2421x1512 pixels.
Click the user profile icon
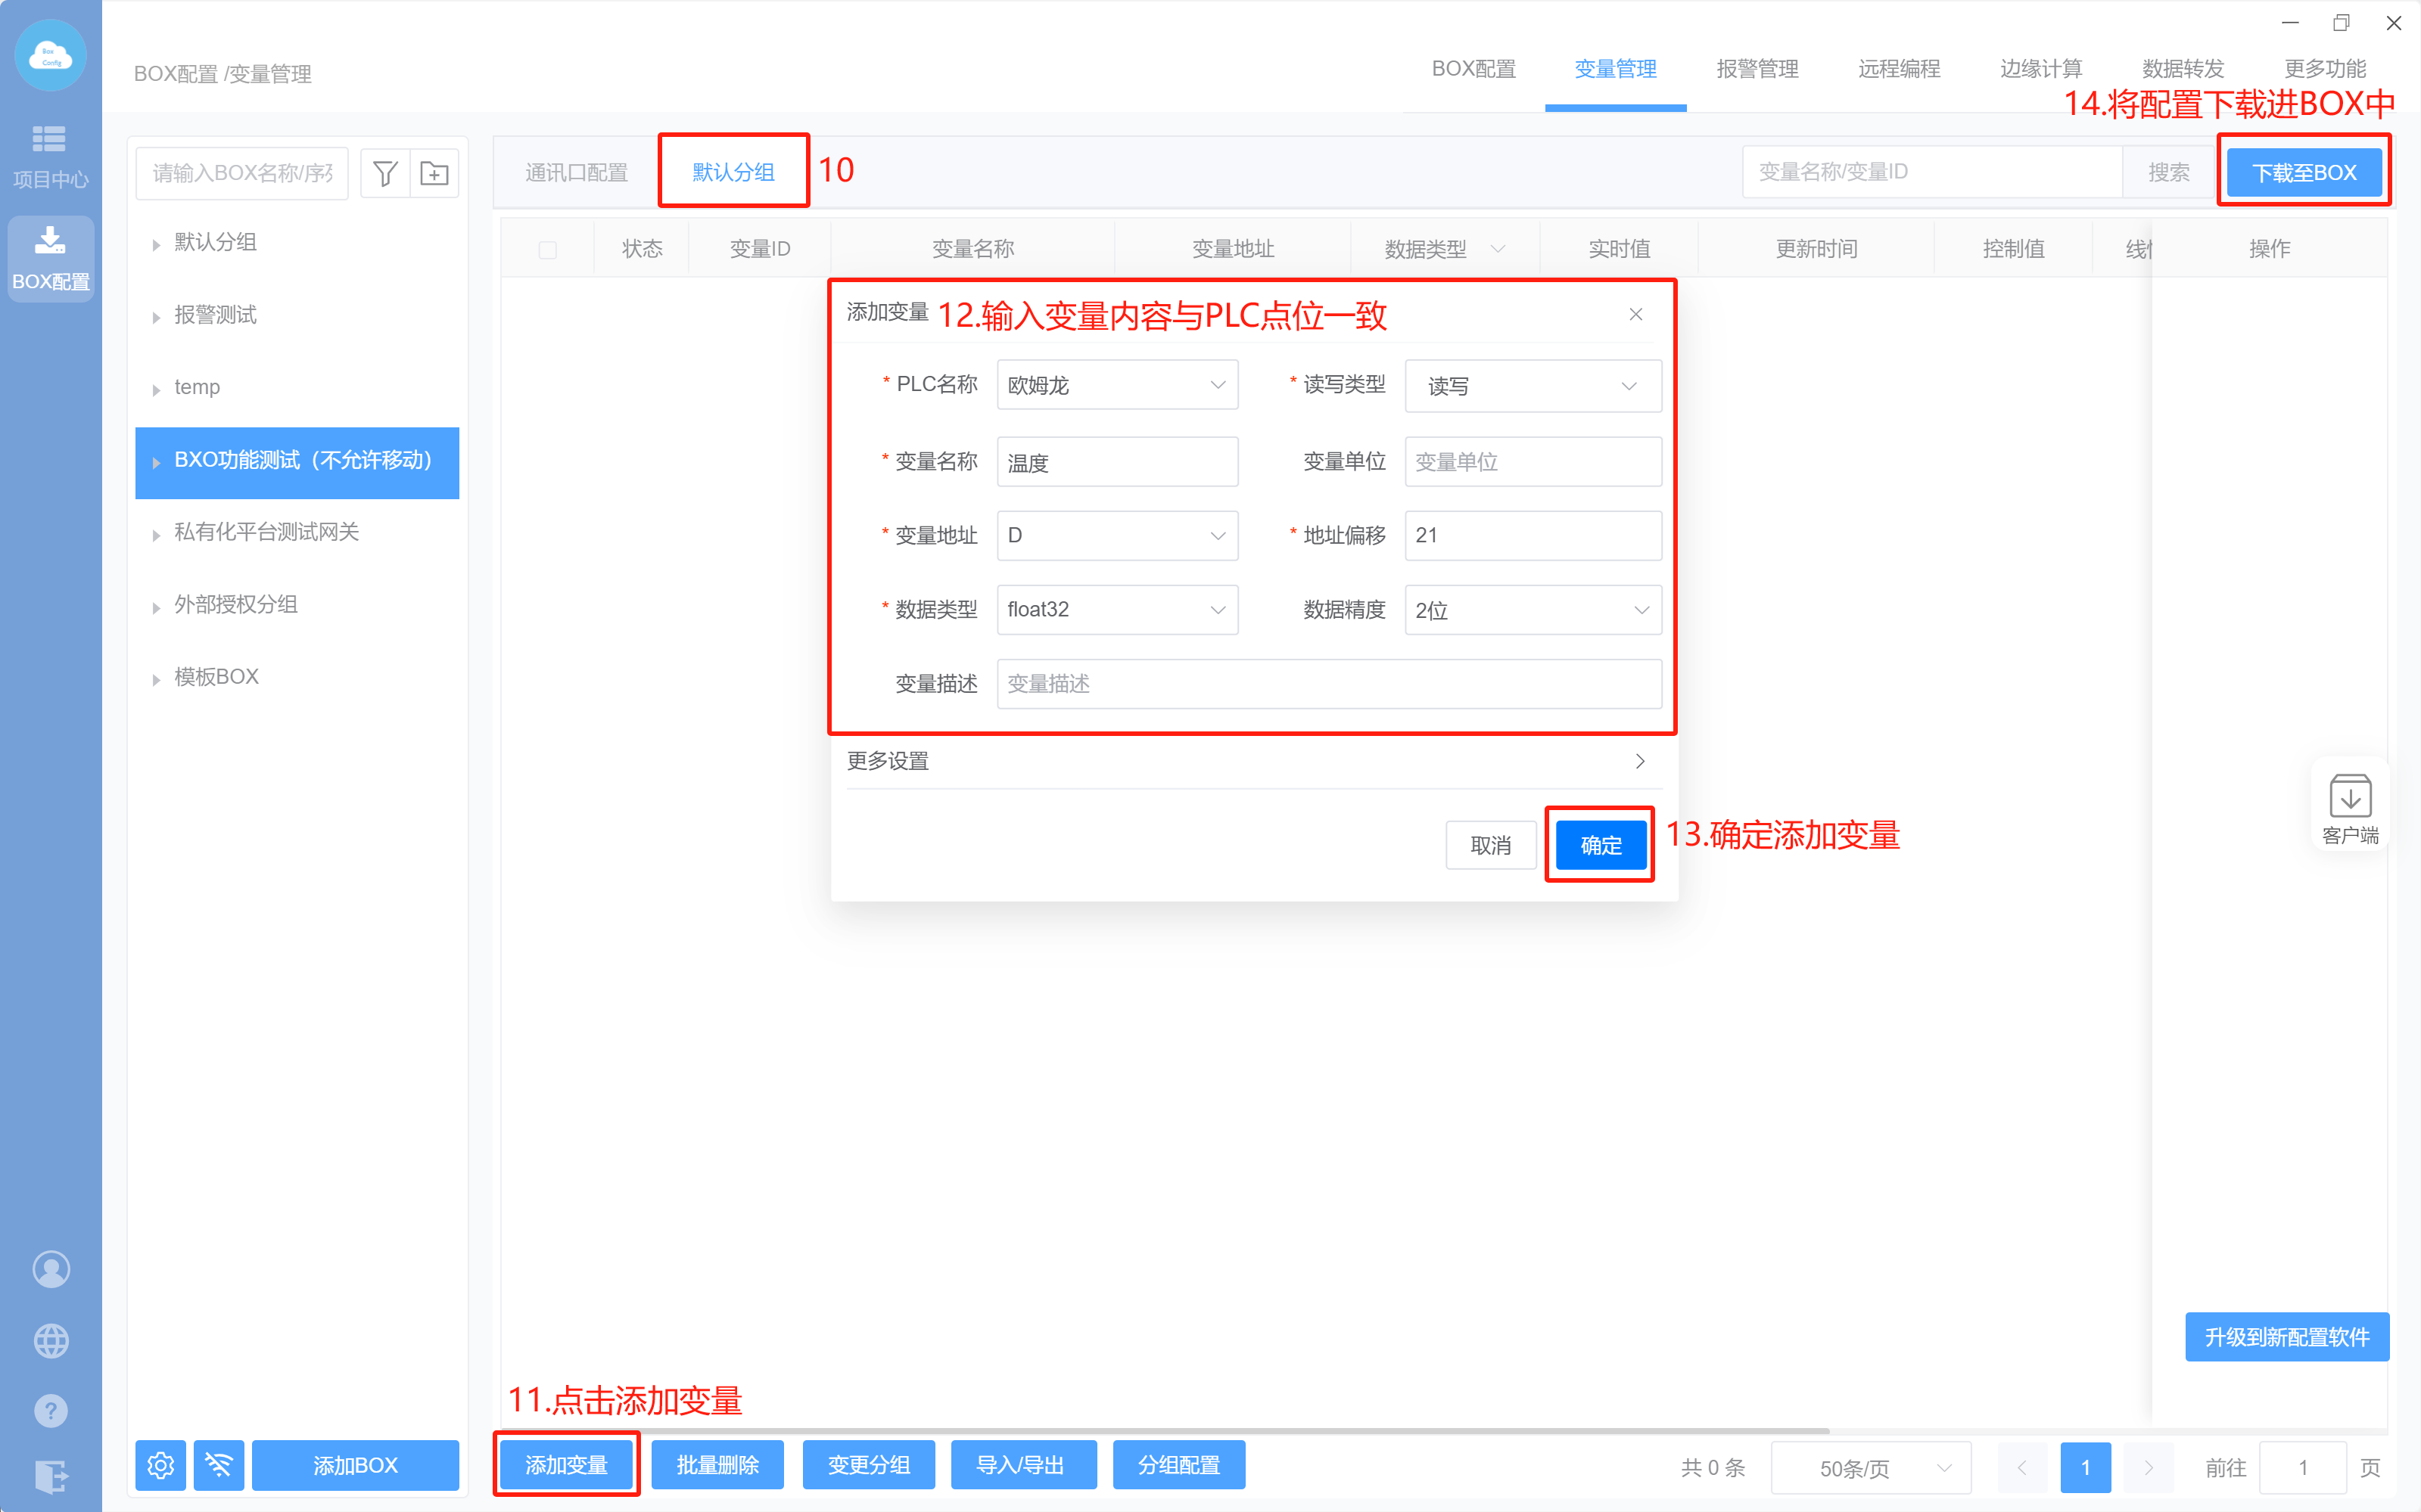pyautogui.click(x=51, y=1269)
